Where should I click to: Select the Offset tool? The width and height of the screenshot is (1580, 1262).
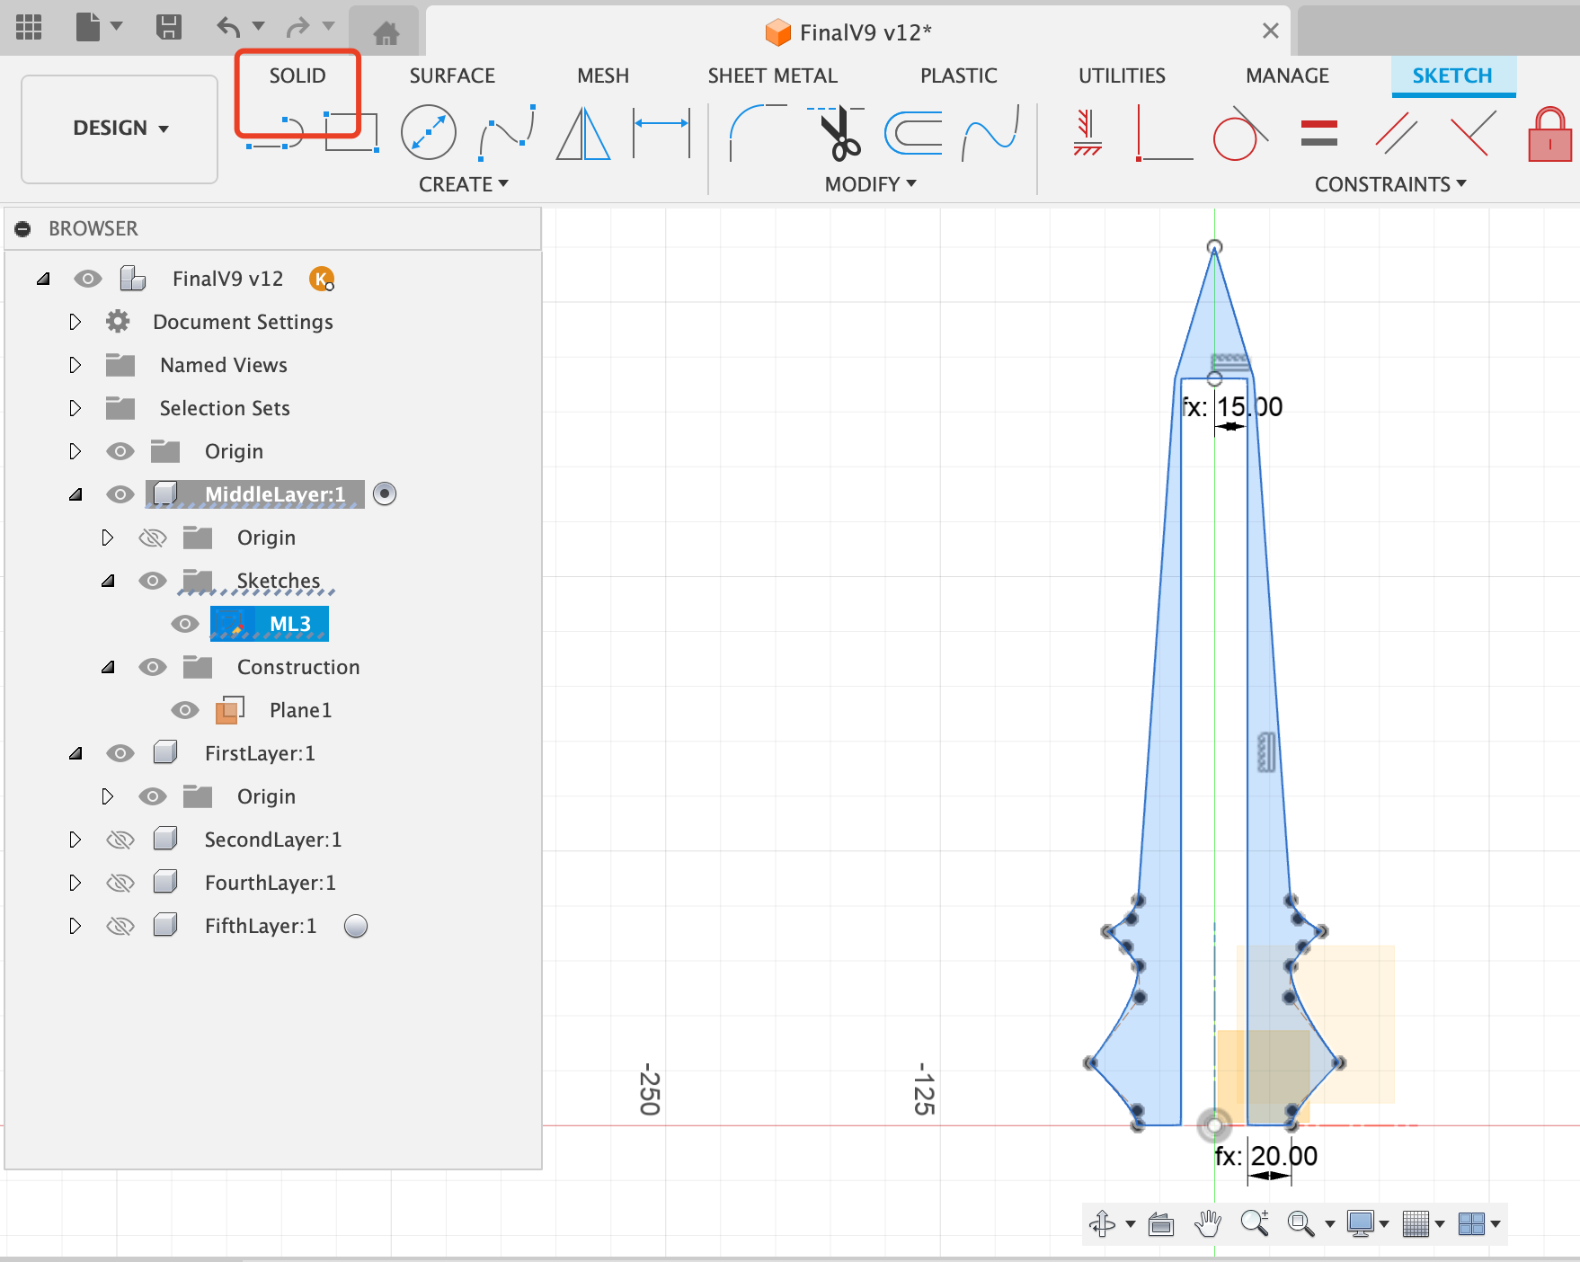click(914, 133)
